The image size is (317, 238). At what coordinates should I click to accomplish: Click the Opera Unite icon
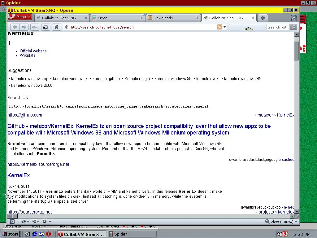(34, 222)
